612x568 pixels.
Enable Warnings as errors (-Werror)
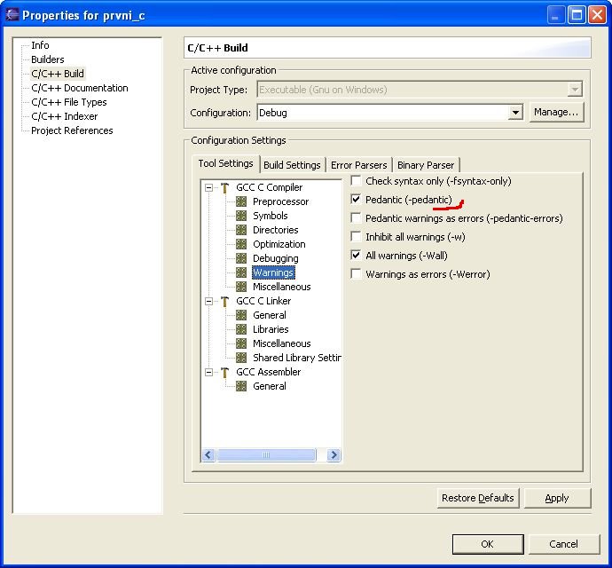(357, 274)
